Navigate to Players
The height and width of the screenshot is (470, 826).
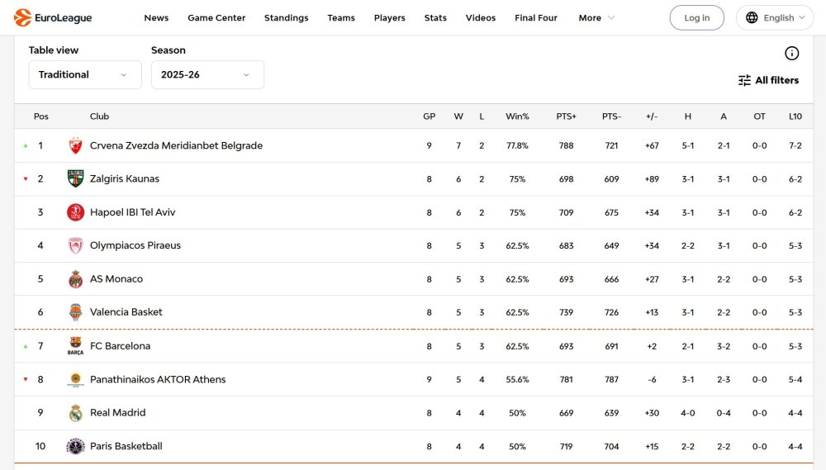tap(389, 17)
